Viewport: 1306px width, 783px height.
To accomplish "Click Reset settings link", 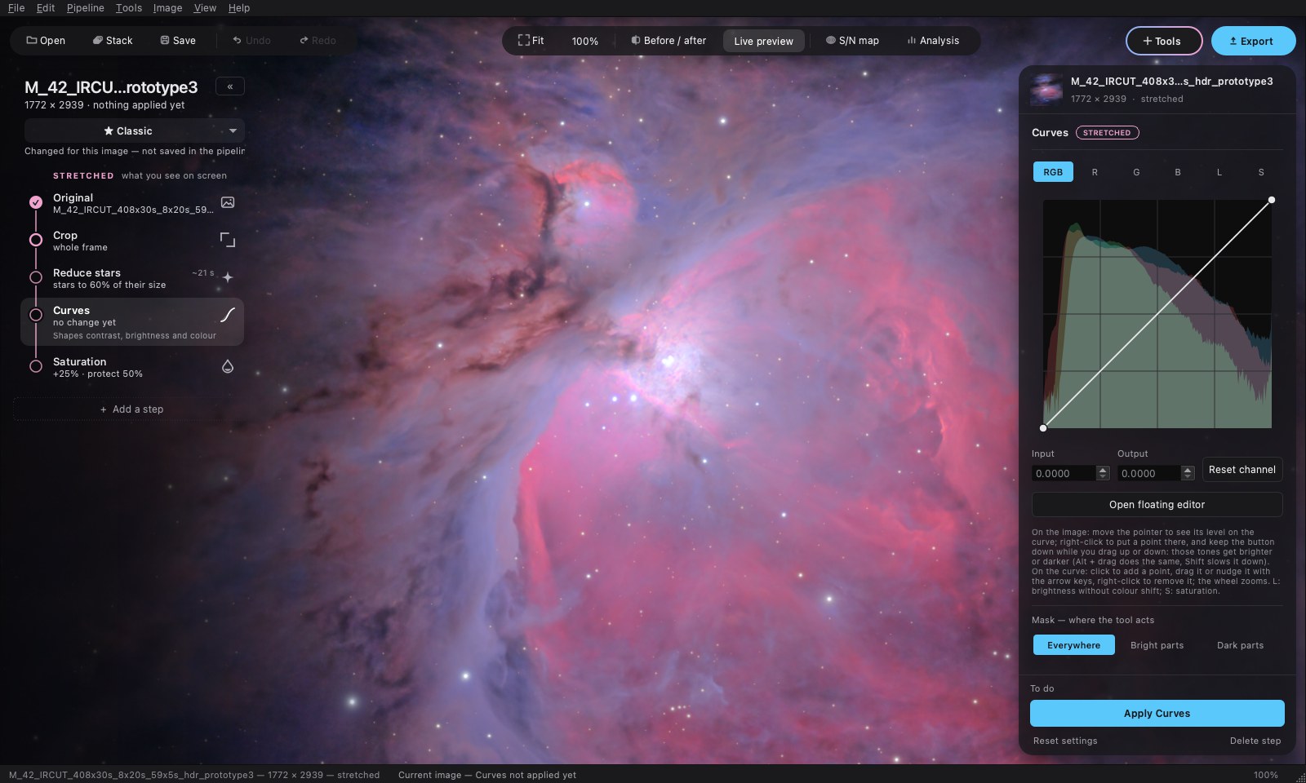I will (1065, 741).
